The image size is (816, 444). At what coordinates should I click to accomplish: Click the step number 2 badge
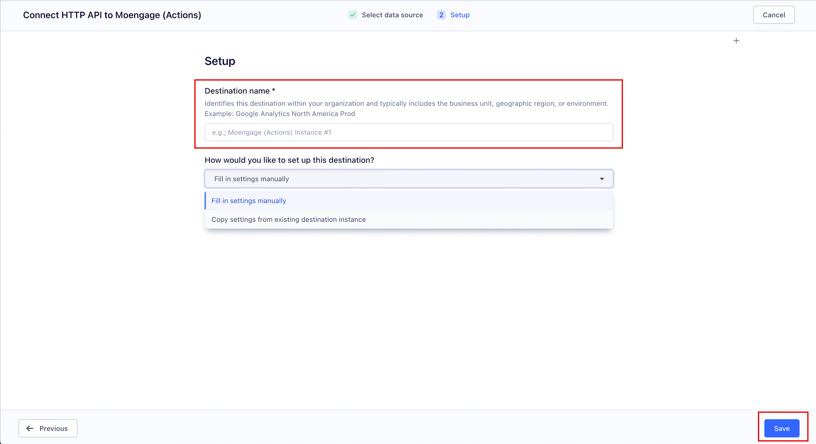click(441, 15)
